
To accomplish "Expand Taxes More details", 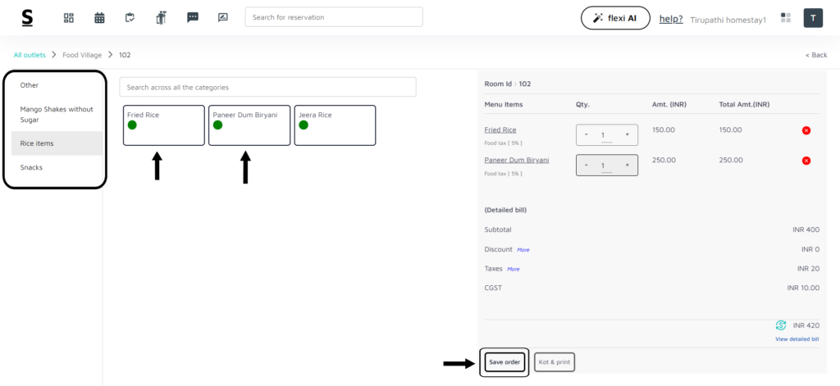I will (514, 269).
